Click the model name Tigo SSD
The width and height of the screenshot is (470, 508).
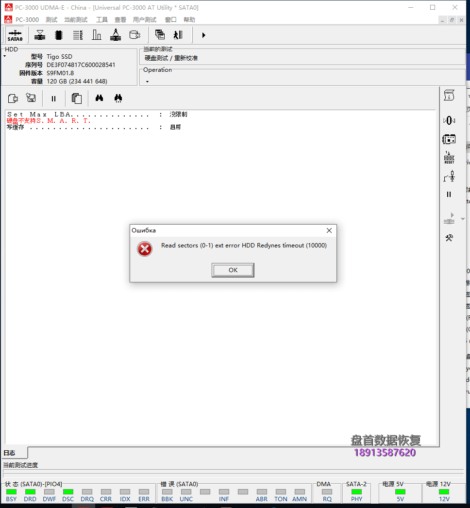pos(59,57)
